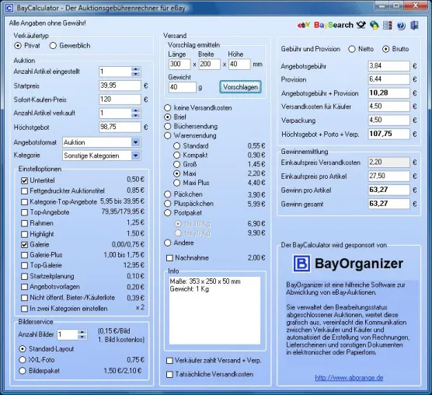The image size is (432, 395).
Task: Click the Startpreis input field
Action: pos(120,86)
